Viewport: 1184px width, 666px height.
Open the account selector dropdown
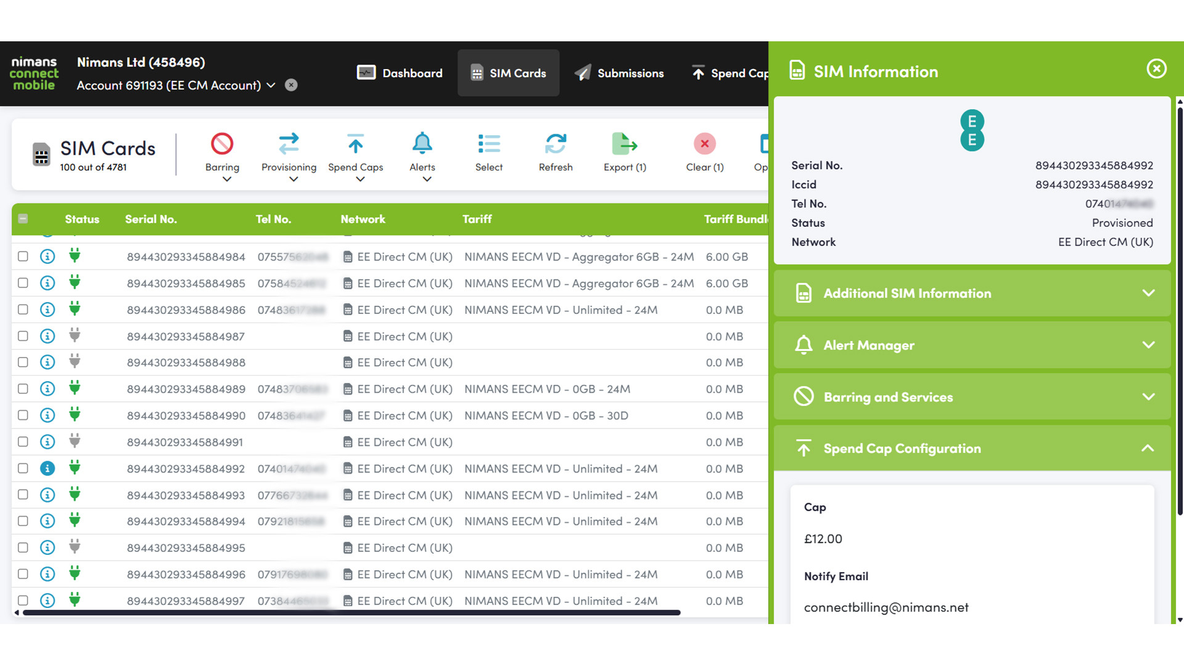176,85
